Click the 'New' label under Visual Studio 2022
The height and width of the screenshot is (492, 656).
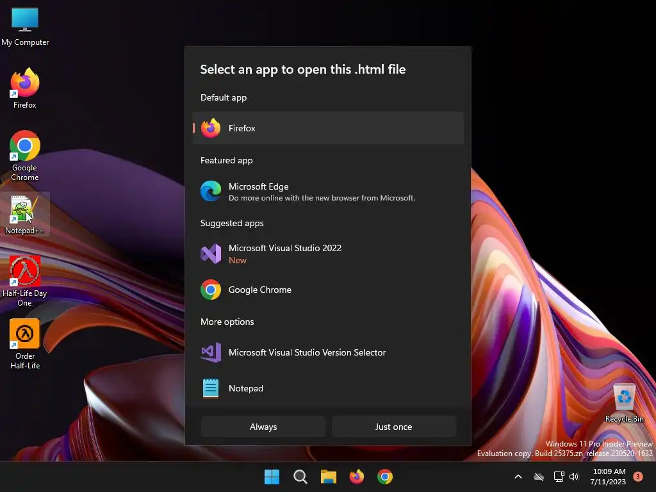[238, 260]
